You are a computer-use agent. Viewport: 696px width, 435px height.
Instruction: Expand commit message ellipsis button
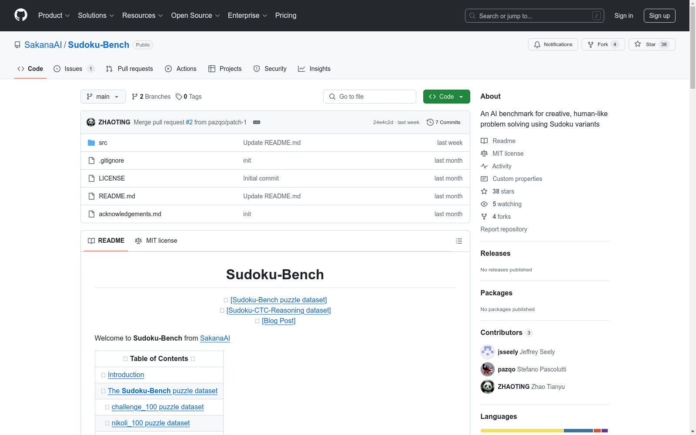click(x=257, y=122)
